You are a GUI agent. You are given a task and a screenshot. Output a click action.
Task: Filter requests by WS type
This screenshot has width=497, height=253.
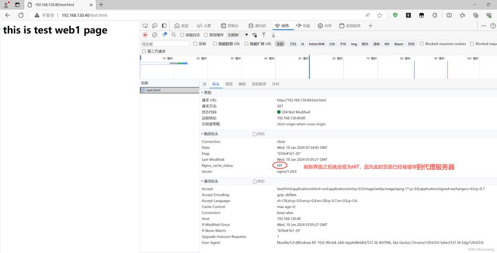tap(387, 44)
